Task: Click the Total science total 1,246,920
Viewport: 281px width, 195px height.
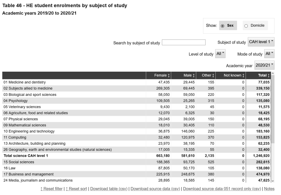Action: (x=261, y=155)
